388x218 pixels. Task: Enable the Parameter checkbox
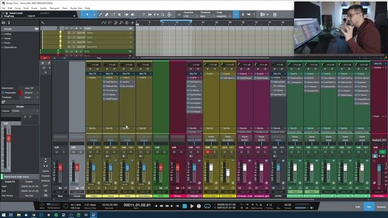[x=3, y=93]
